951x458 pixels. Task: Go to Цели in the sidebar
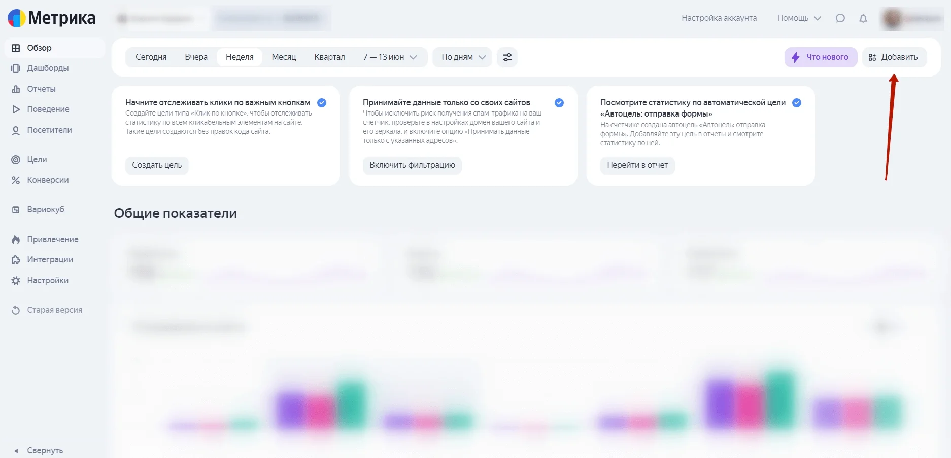point(55,160)
